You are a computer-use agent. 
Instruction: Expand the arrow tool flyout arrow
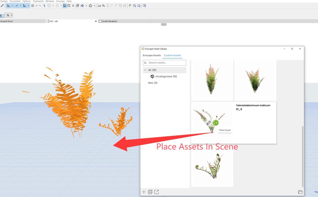(12, 15)
